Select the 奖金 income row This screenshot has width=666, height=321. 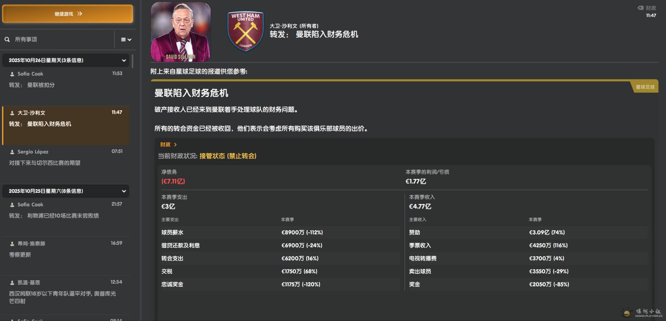pyautogui.click(x=528, y=284)
